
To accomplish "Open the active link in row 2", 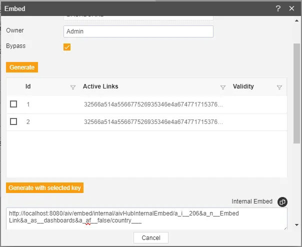I will coord(153,122).
